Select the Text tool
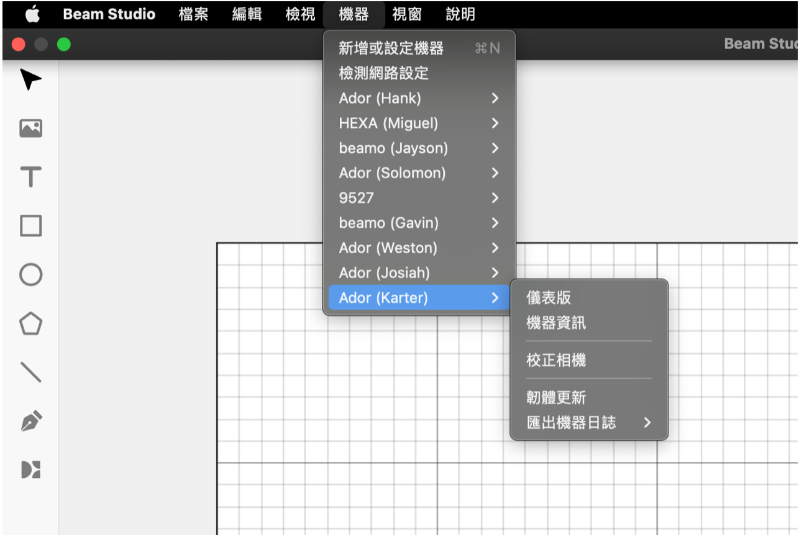Viewport: 799px width, 535px height. [30, 178]
